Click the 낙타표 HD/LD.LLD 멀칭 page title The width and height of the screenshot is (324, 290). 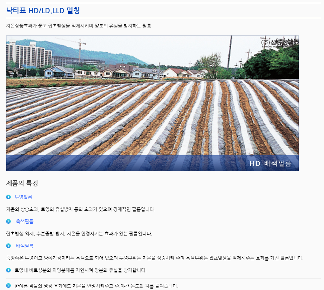43,11
